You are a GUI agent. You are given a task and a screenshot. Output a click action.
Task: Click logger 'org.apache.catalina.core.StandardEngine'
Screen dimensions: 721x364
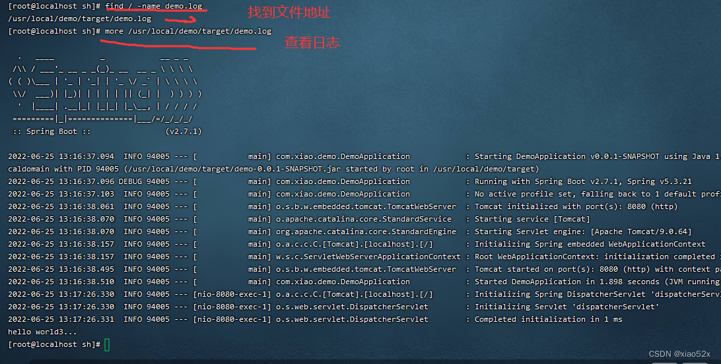[x=366, y=232]
